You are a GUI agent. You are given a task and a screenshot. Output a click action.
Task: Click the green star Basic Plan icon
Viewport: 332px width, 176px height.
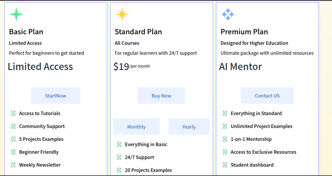[x=16, y=14]
